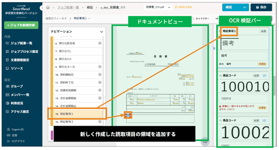Open ジョブプロセス設定 in the sidebar
279x150 pixels.
point(24,52)
